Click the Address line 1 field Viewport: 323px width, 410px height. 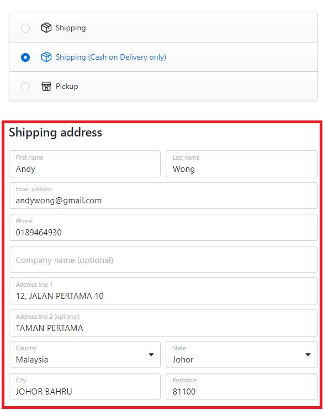tap(163, 291)
